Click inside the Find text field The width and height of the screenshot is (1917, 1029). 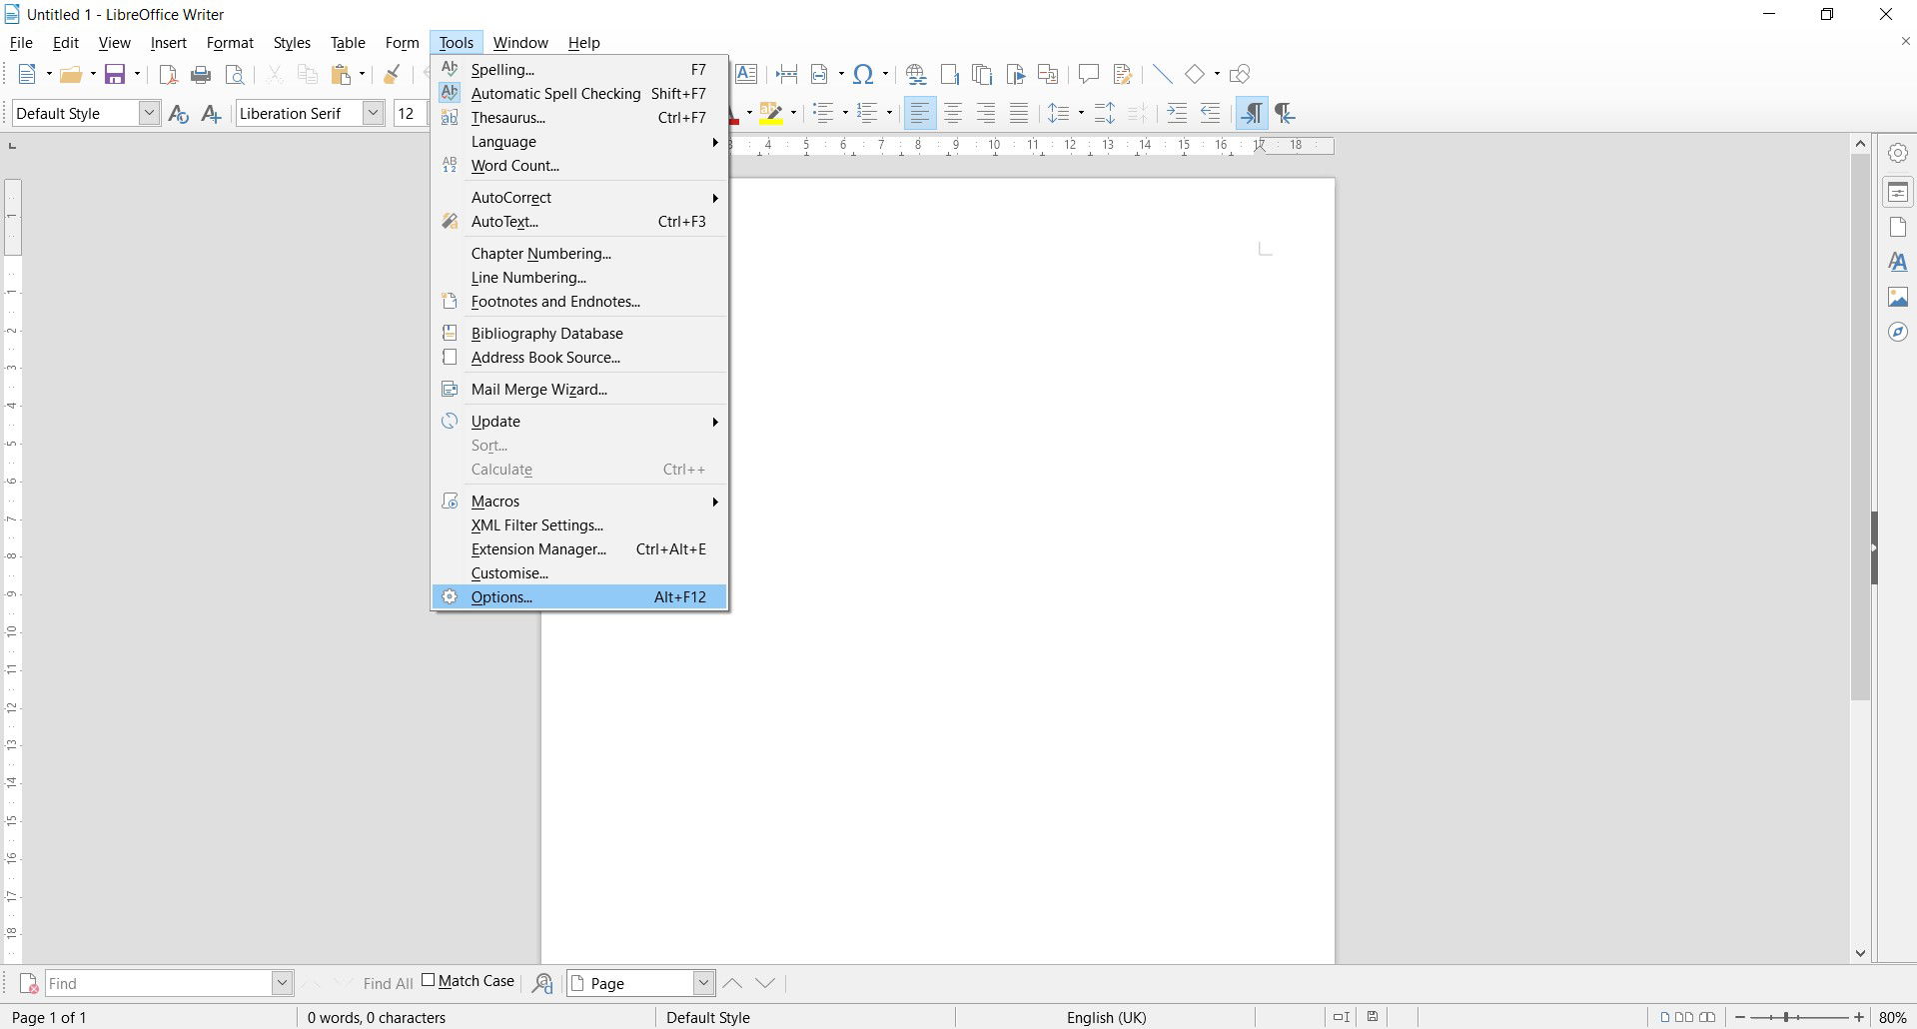(x=158, y=983)
